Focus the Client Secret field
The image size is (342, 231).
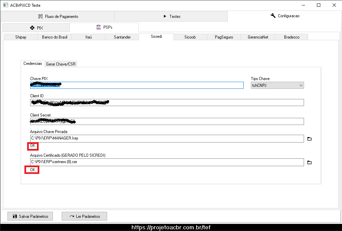[167, 122]
